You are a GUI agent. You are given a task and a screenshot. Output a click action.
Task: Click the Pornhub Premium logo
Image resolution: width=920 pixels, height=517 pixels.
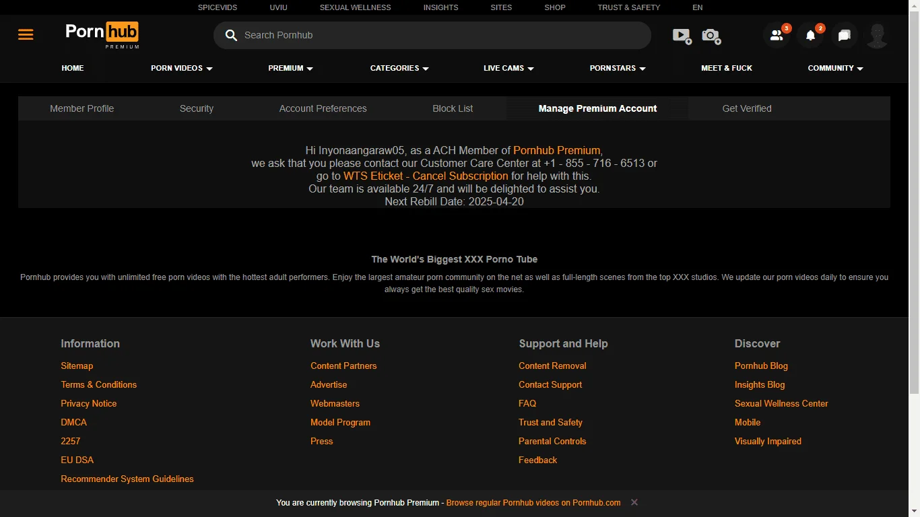(102, 35)
